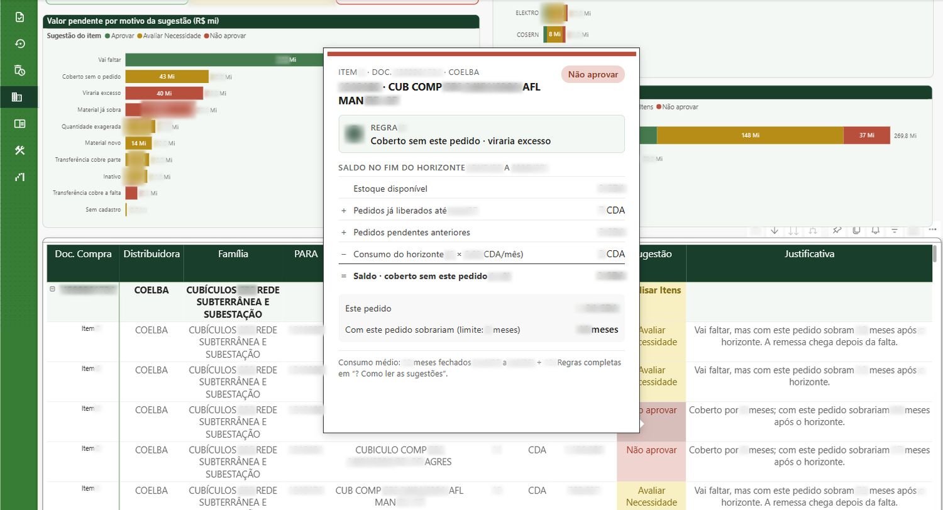Image resolution: width=943 pixels, height=510 pixels.
Task: Click the Sem cadastro category label
Action: click(x=103, y=210)
